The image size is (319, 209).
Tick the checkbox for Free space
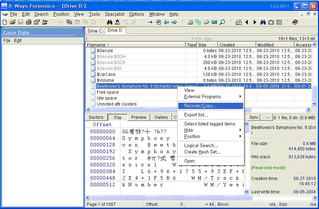pos(88,92)
